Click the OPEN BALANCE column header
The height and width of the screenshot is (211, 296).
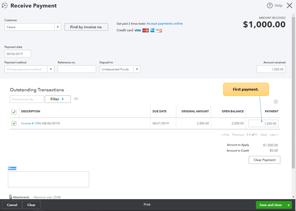pyautogui.click(x=233, y=111)
